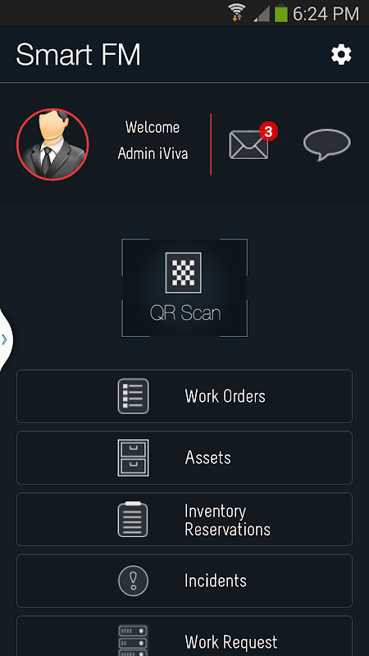Click the Assets filing cabinet icon

pos(133,458)
